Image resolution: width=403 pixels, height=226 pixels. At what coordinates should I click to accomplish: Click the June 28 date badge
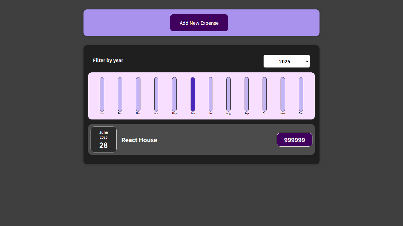pyautogui.click(x=103, y=139)
